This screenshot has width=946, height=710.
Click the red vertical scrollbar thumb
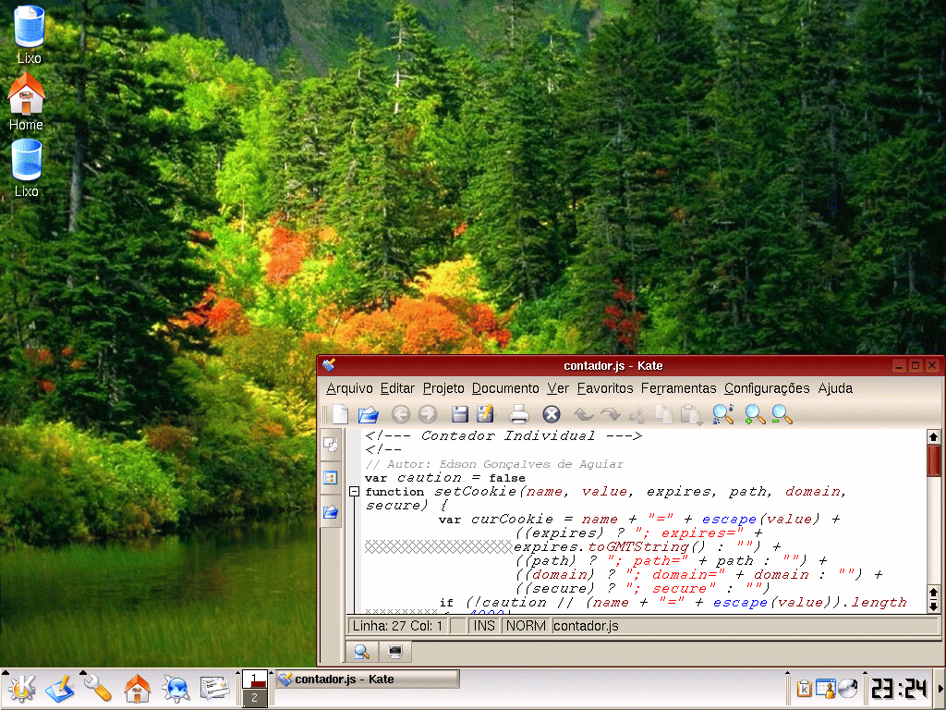(x=933, y=460)
